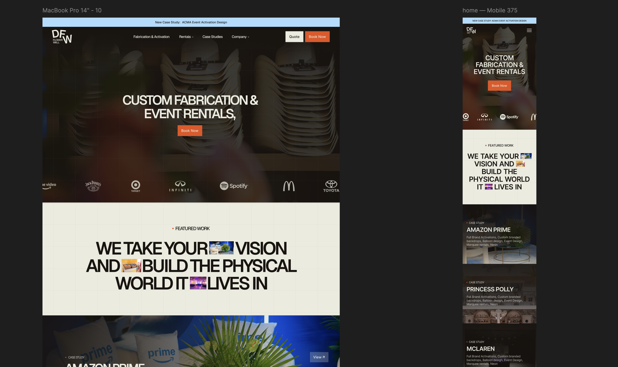Viewport: 618px width, 367px height.
Task: Click the desktop New Case Study announcement banner
Action: pyautogui.click(x=191, y=22)
